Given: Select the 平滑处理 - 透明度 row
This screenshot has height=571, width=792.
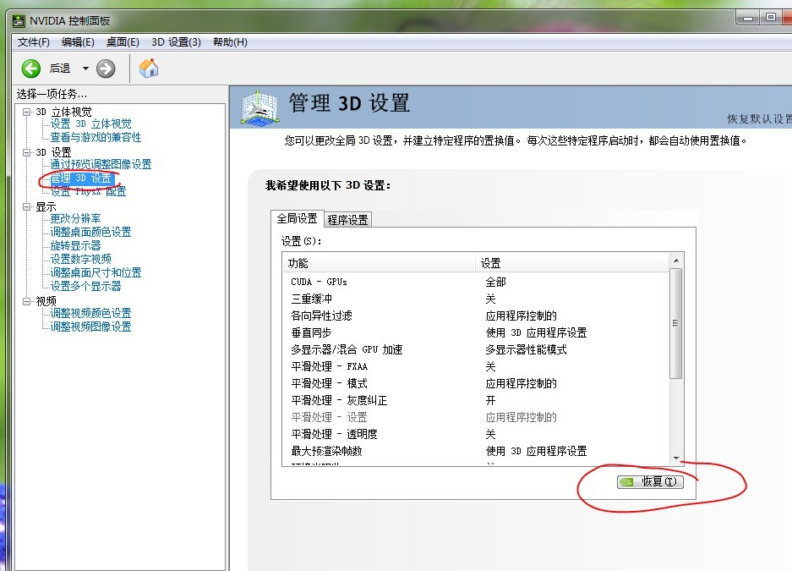Looking at the screenshot, I should coord(476,434).
